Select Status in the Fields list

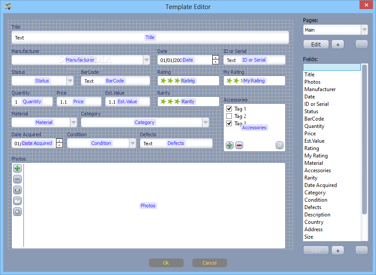click(x=332, y=111)
